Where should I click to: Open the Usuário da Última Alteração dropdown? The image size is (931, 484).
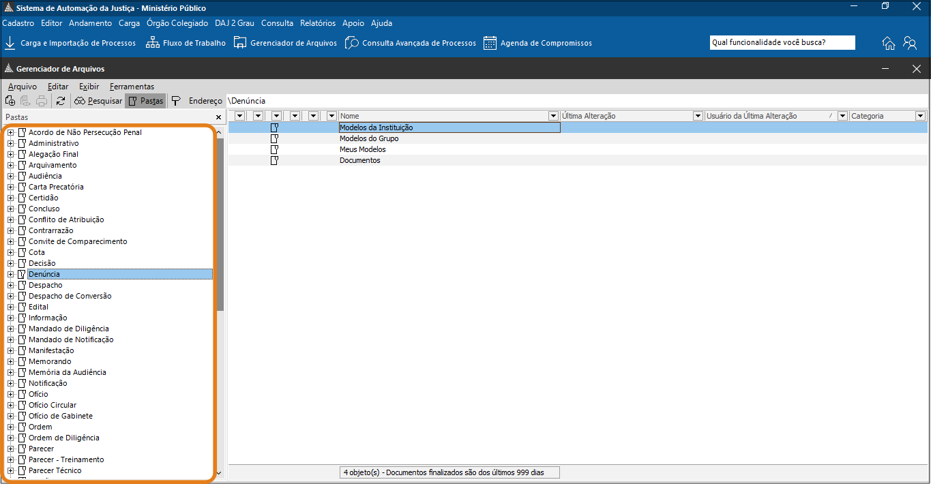point(842,116)
